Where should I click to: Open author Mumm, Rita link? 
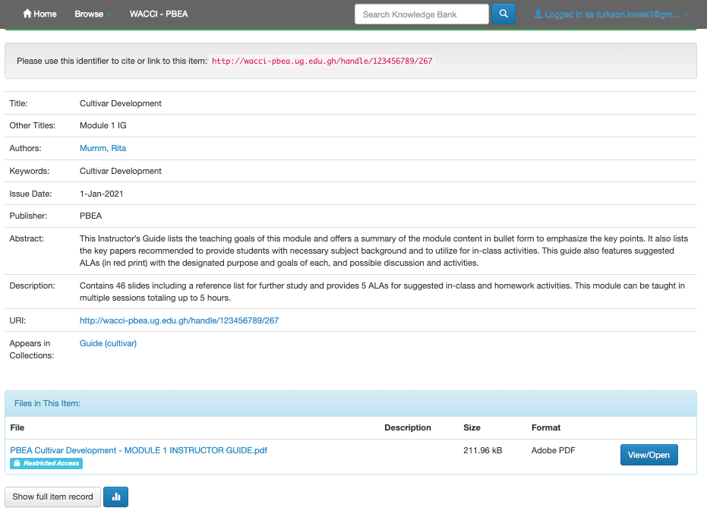pyautogui.click(x=103, y=148)
